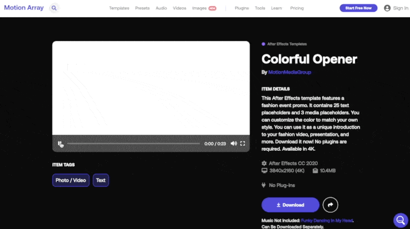Click the video progress bar
410x229 pixels.
(x=133, y=144)
